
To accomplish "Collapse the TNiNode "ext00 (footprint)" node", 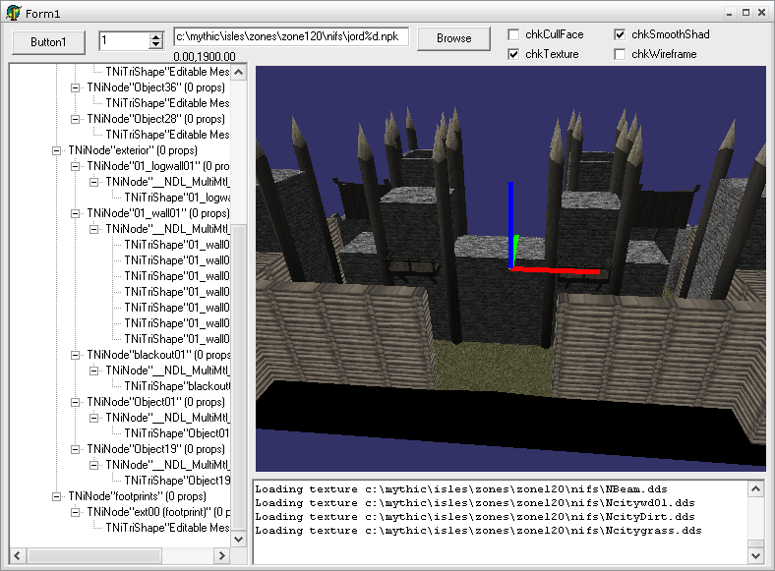I will click(x=75, y=513).
